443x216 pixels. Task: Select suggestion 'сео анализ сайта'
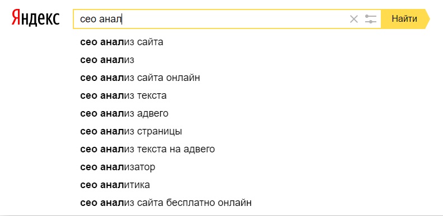click(x=122, y=42)
